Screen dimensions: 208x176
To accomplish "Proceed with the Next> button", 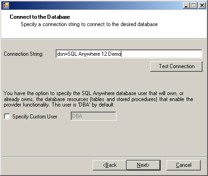I will tap(143, 165).
